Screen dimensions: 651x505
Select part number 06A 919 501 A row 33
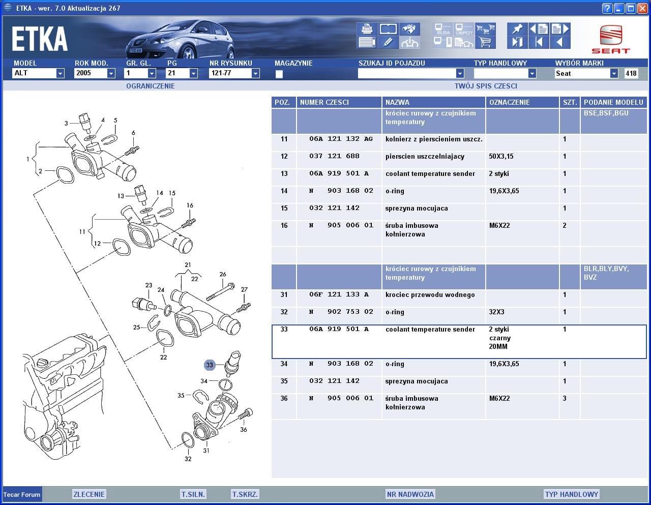coord(339,329)
